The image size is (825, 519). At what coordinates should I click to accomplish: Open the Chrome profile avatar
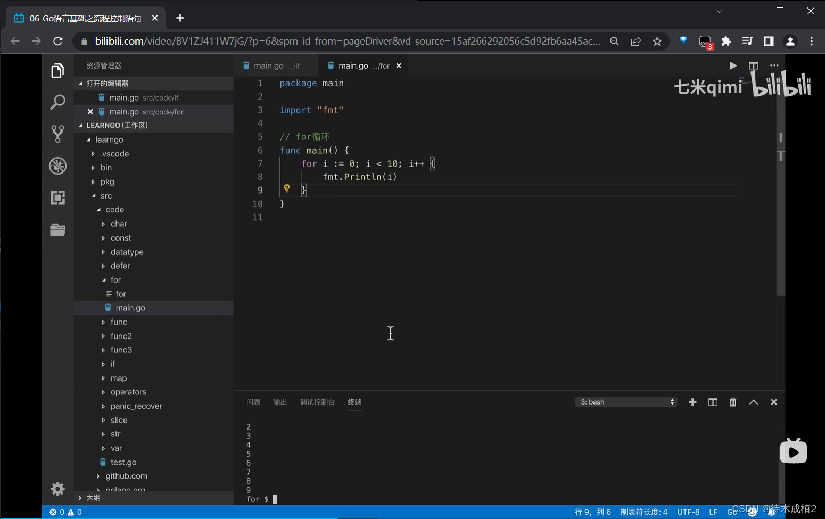click(790, 41)
